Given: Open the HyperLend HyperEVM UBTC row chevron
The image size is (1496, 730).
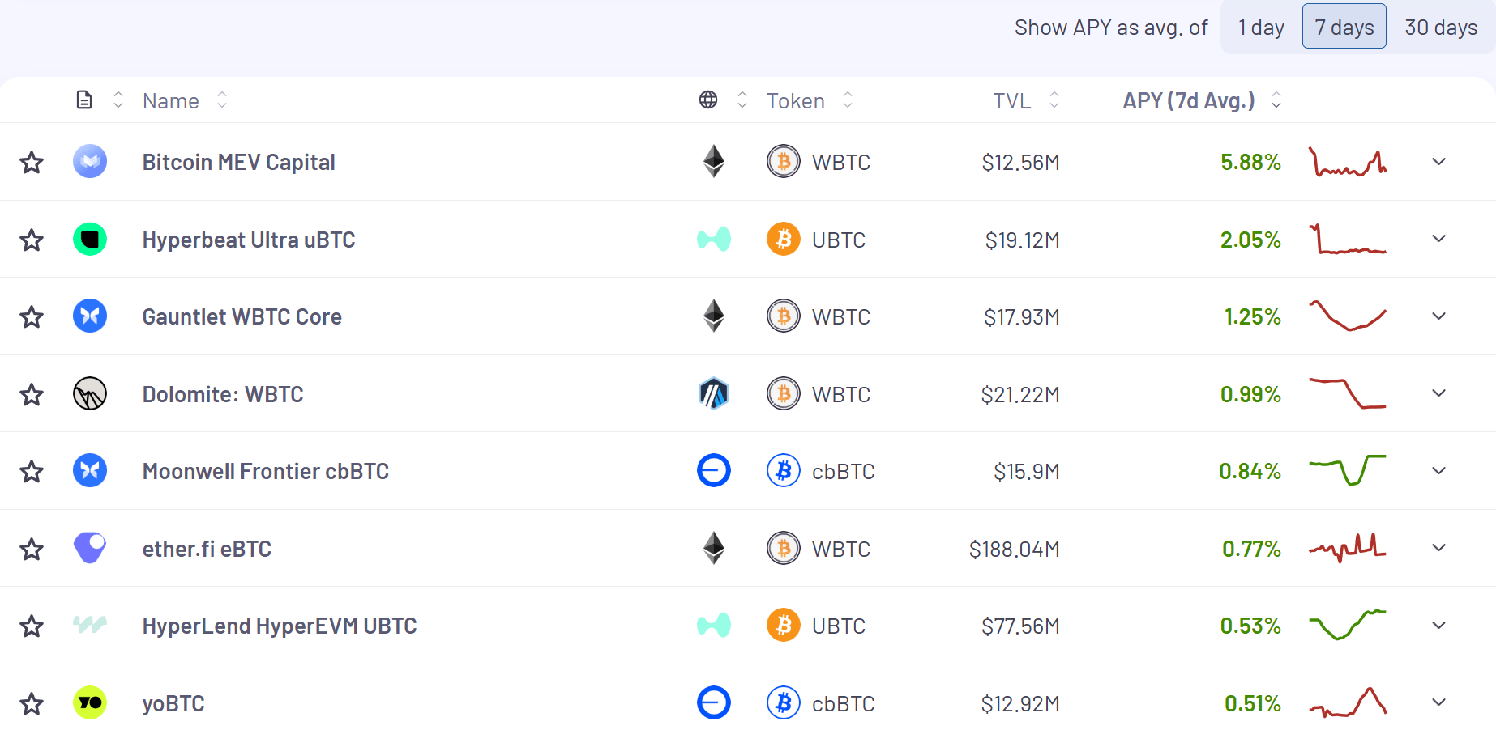Looking at the screenshot, I should coord(1438,625).
